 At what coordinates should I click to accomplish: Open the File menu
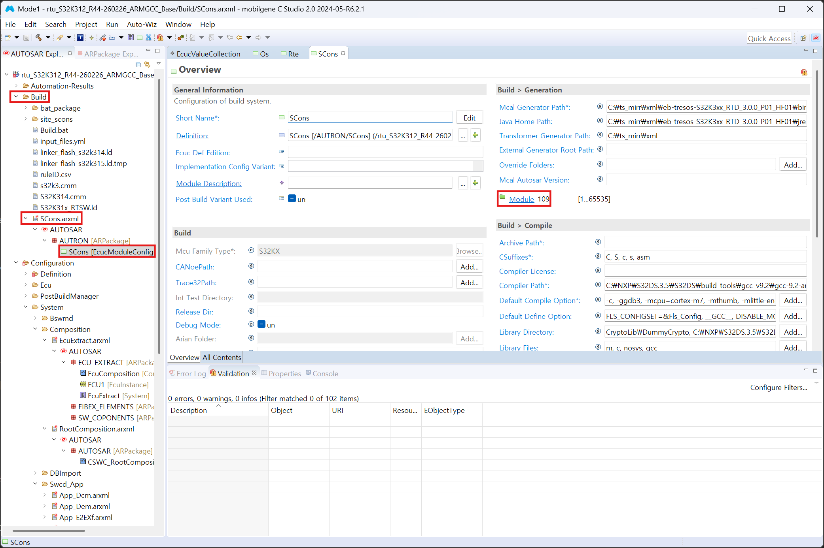tap(11, 24)
